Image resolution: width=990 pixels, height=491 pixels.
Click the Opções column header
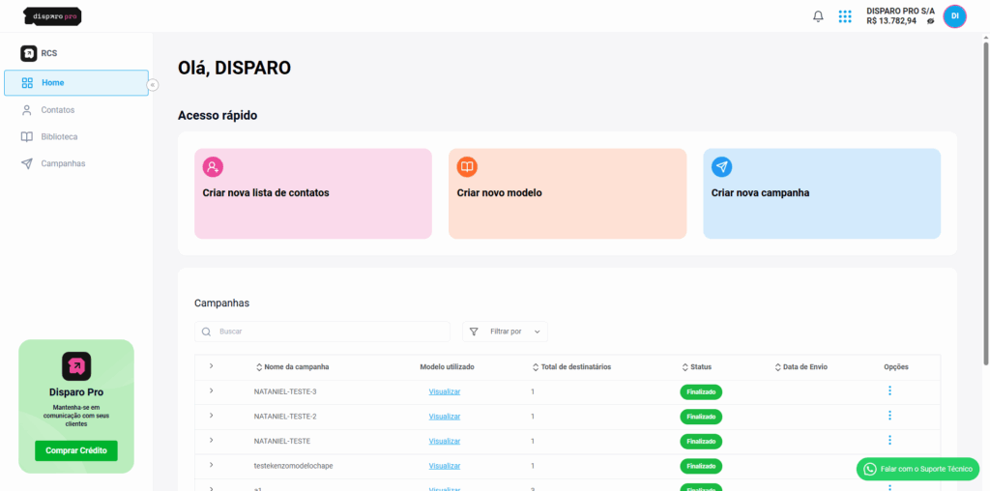tap(896, 366)
